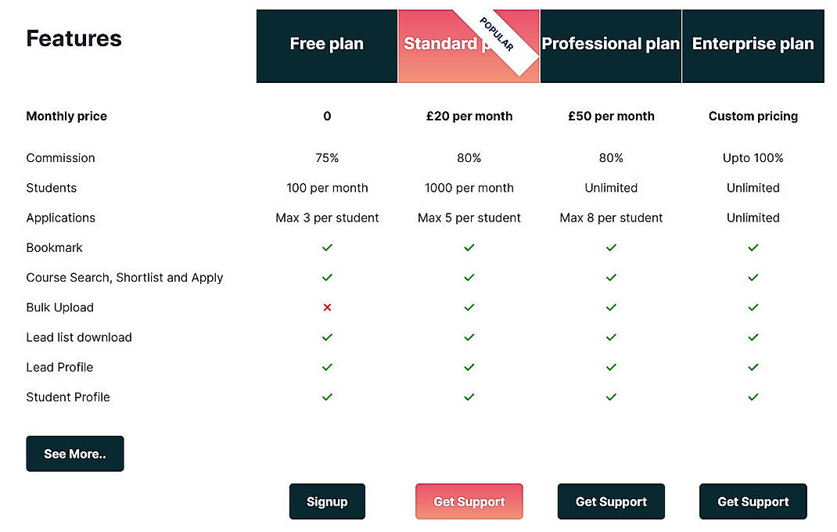Screen dimensions: 837x532
Task: Click the Lead list download checkmark under Enterprise plan
Action: (x=753, y=337)
